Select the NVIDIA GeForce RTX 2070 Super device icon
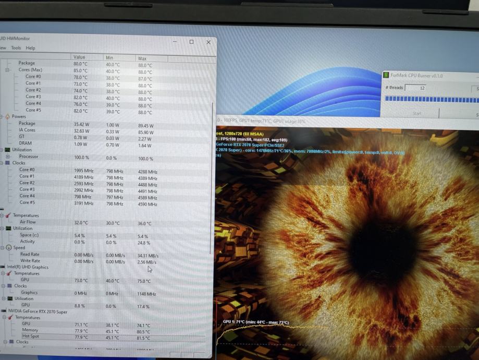 pyautogui.click(x=4, y=311)
